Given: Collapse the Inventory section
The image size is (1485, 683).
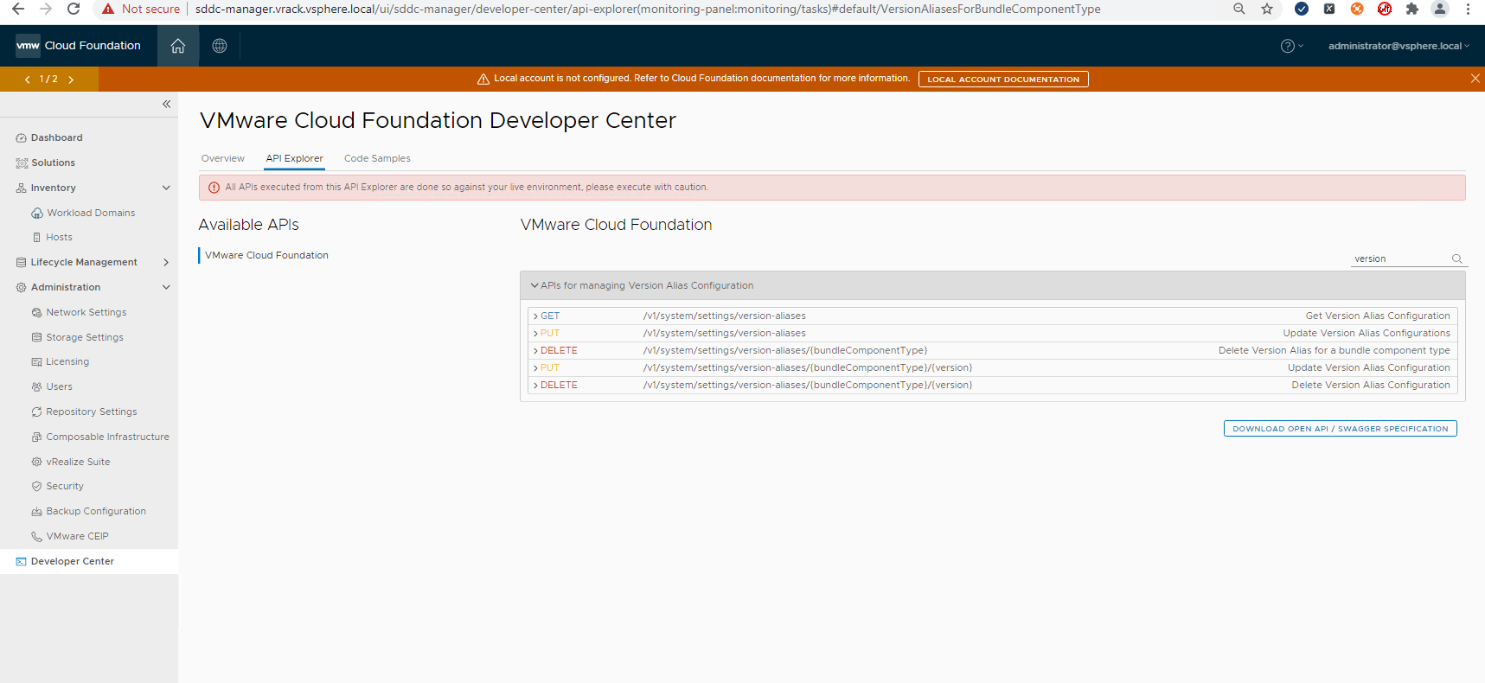Looking at the screenshot, I should 166,188.
